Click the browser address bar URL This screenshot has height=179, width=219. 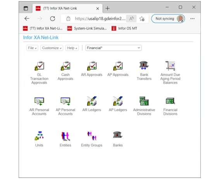(100, 19)
